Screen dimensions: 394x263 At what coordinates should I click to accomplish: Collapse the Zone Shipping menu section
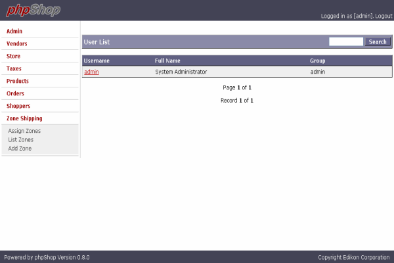(x=24, y=118)
